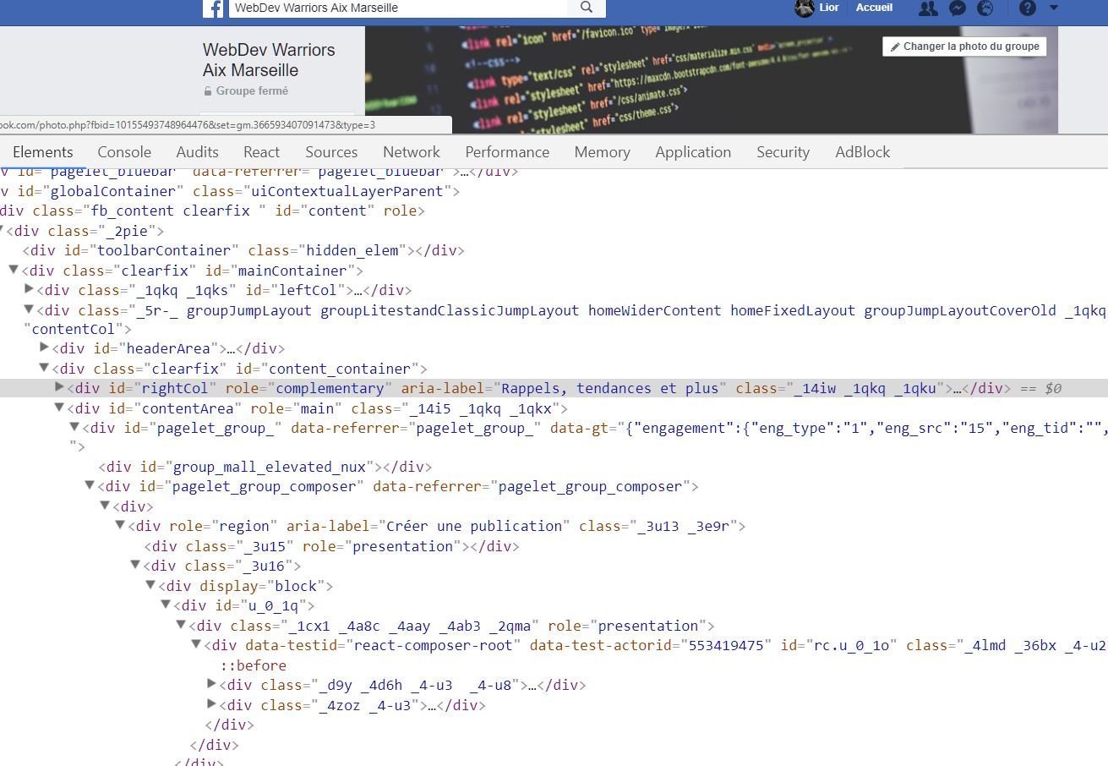Click the Facebook logo icon

tap(214, 8)
